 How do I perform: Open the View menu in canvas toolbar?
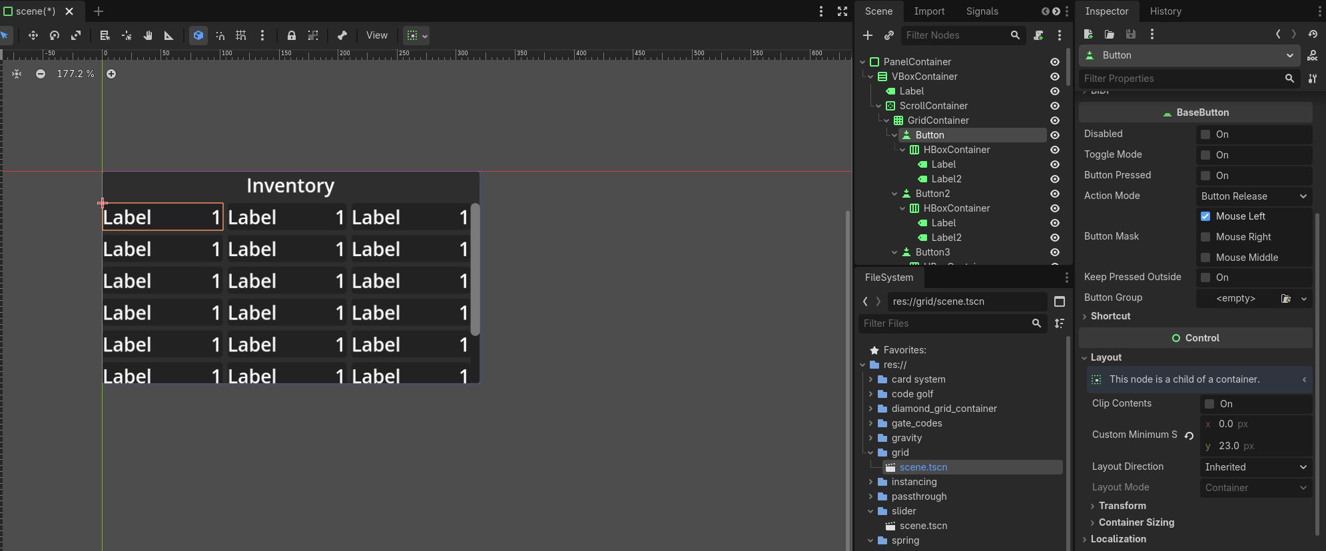(376, 35)
